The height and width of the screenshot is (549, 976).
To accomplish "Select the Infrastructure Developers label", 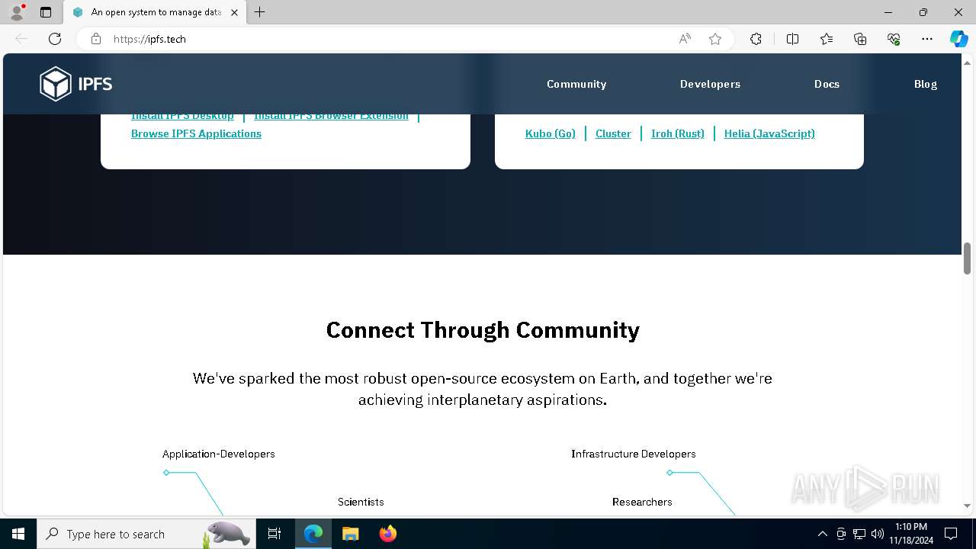I will (634, 454).
